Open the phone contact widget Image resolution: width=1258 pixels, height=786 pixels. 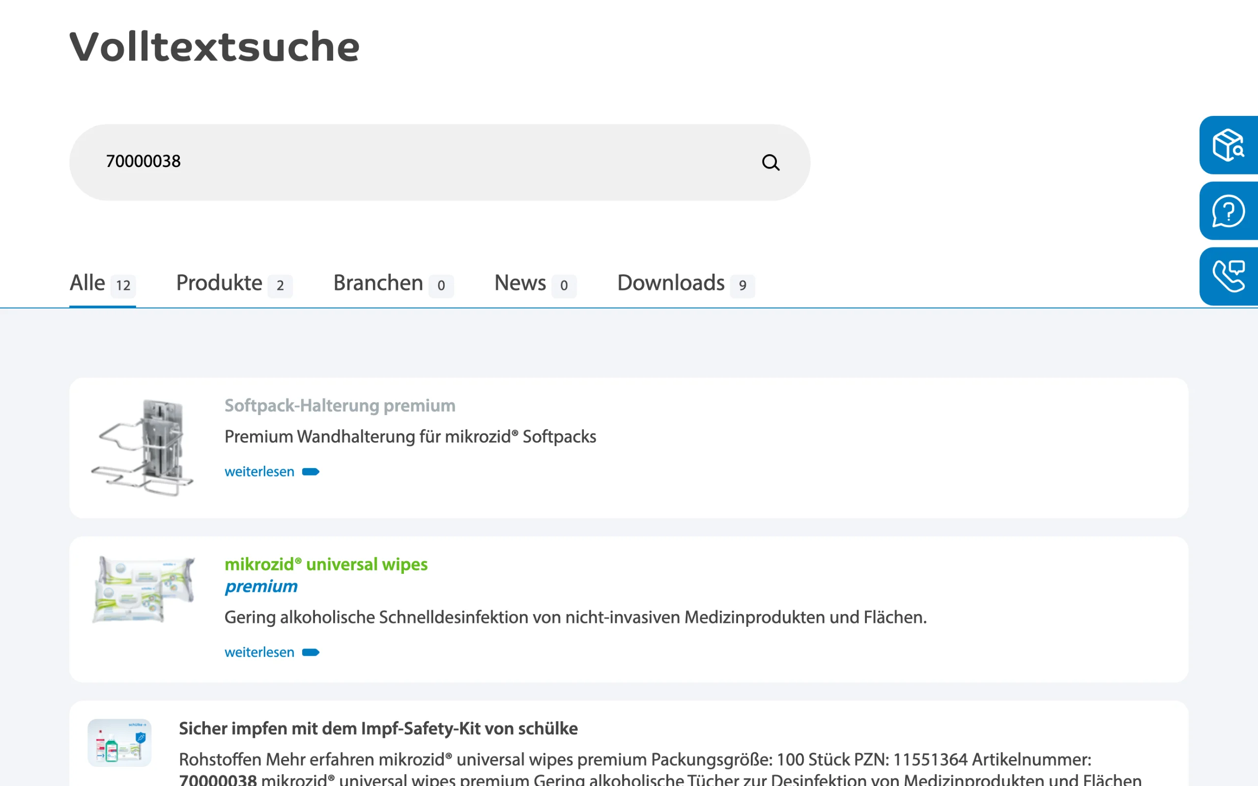point(1229,276)
